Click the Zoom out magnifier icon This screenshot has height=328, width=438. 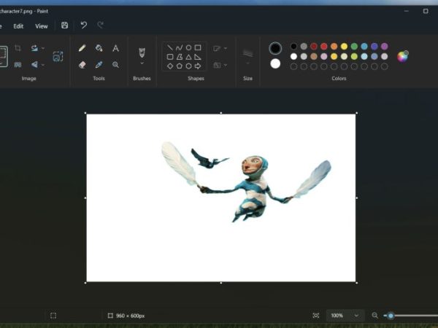[375, 316]
